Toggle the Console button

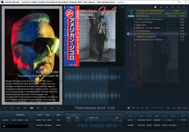pyautogui.click(x=6, y=122)
